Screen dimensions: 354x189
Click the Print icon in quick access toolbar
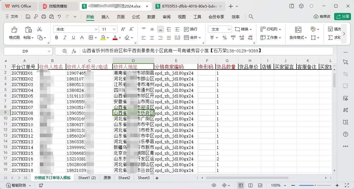coord(44,17)
